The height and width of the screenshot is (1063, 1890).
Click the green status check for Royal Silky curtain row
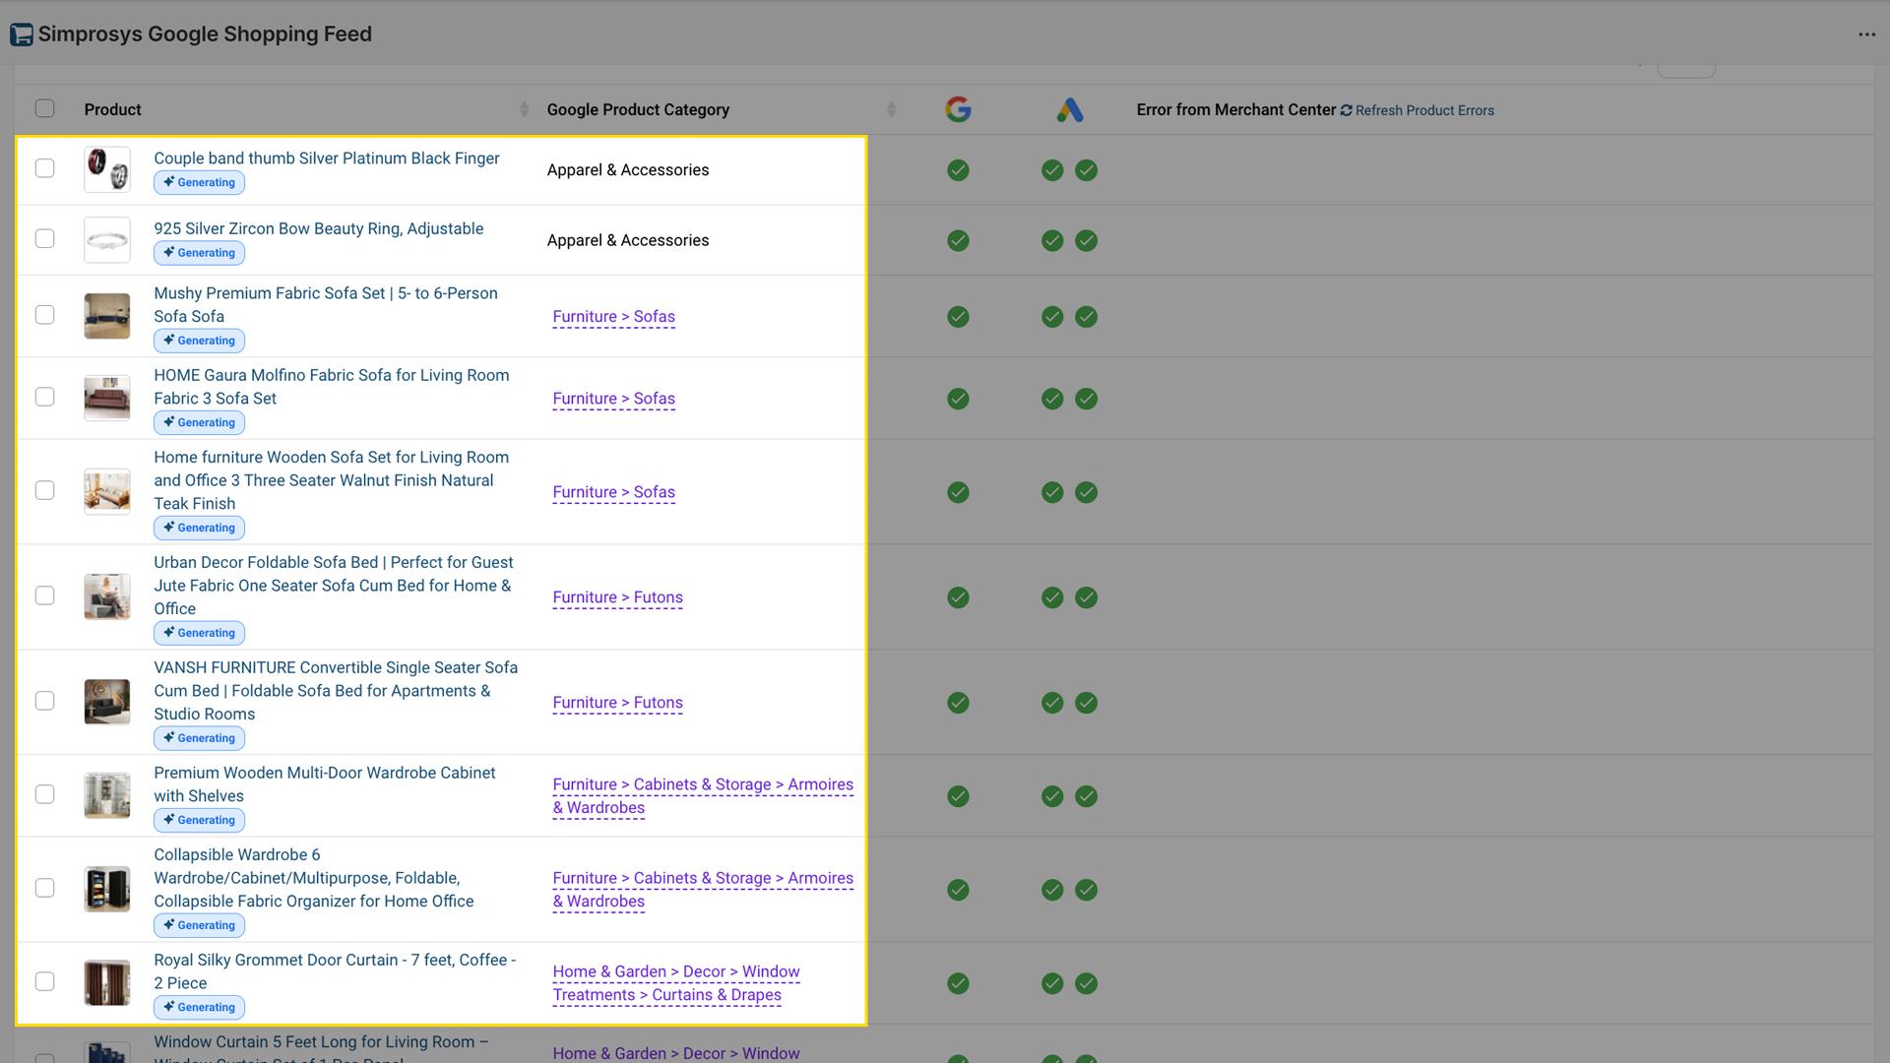coord(958,982)
